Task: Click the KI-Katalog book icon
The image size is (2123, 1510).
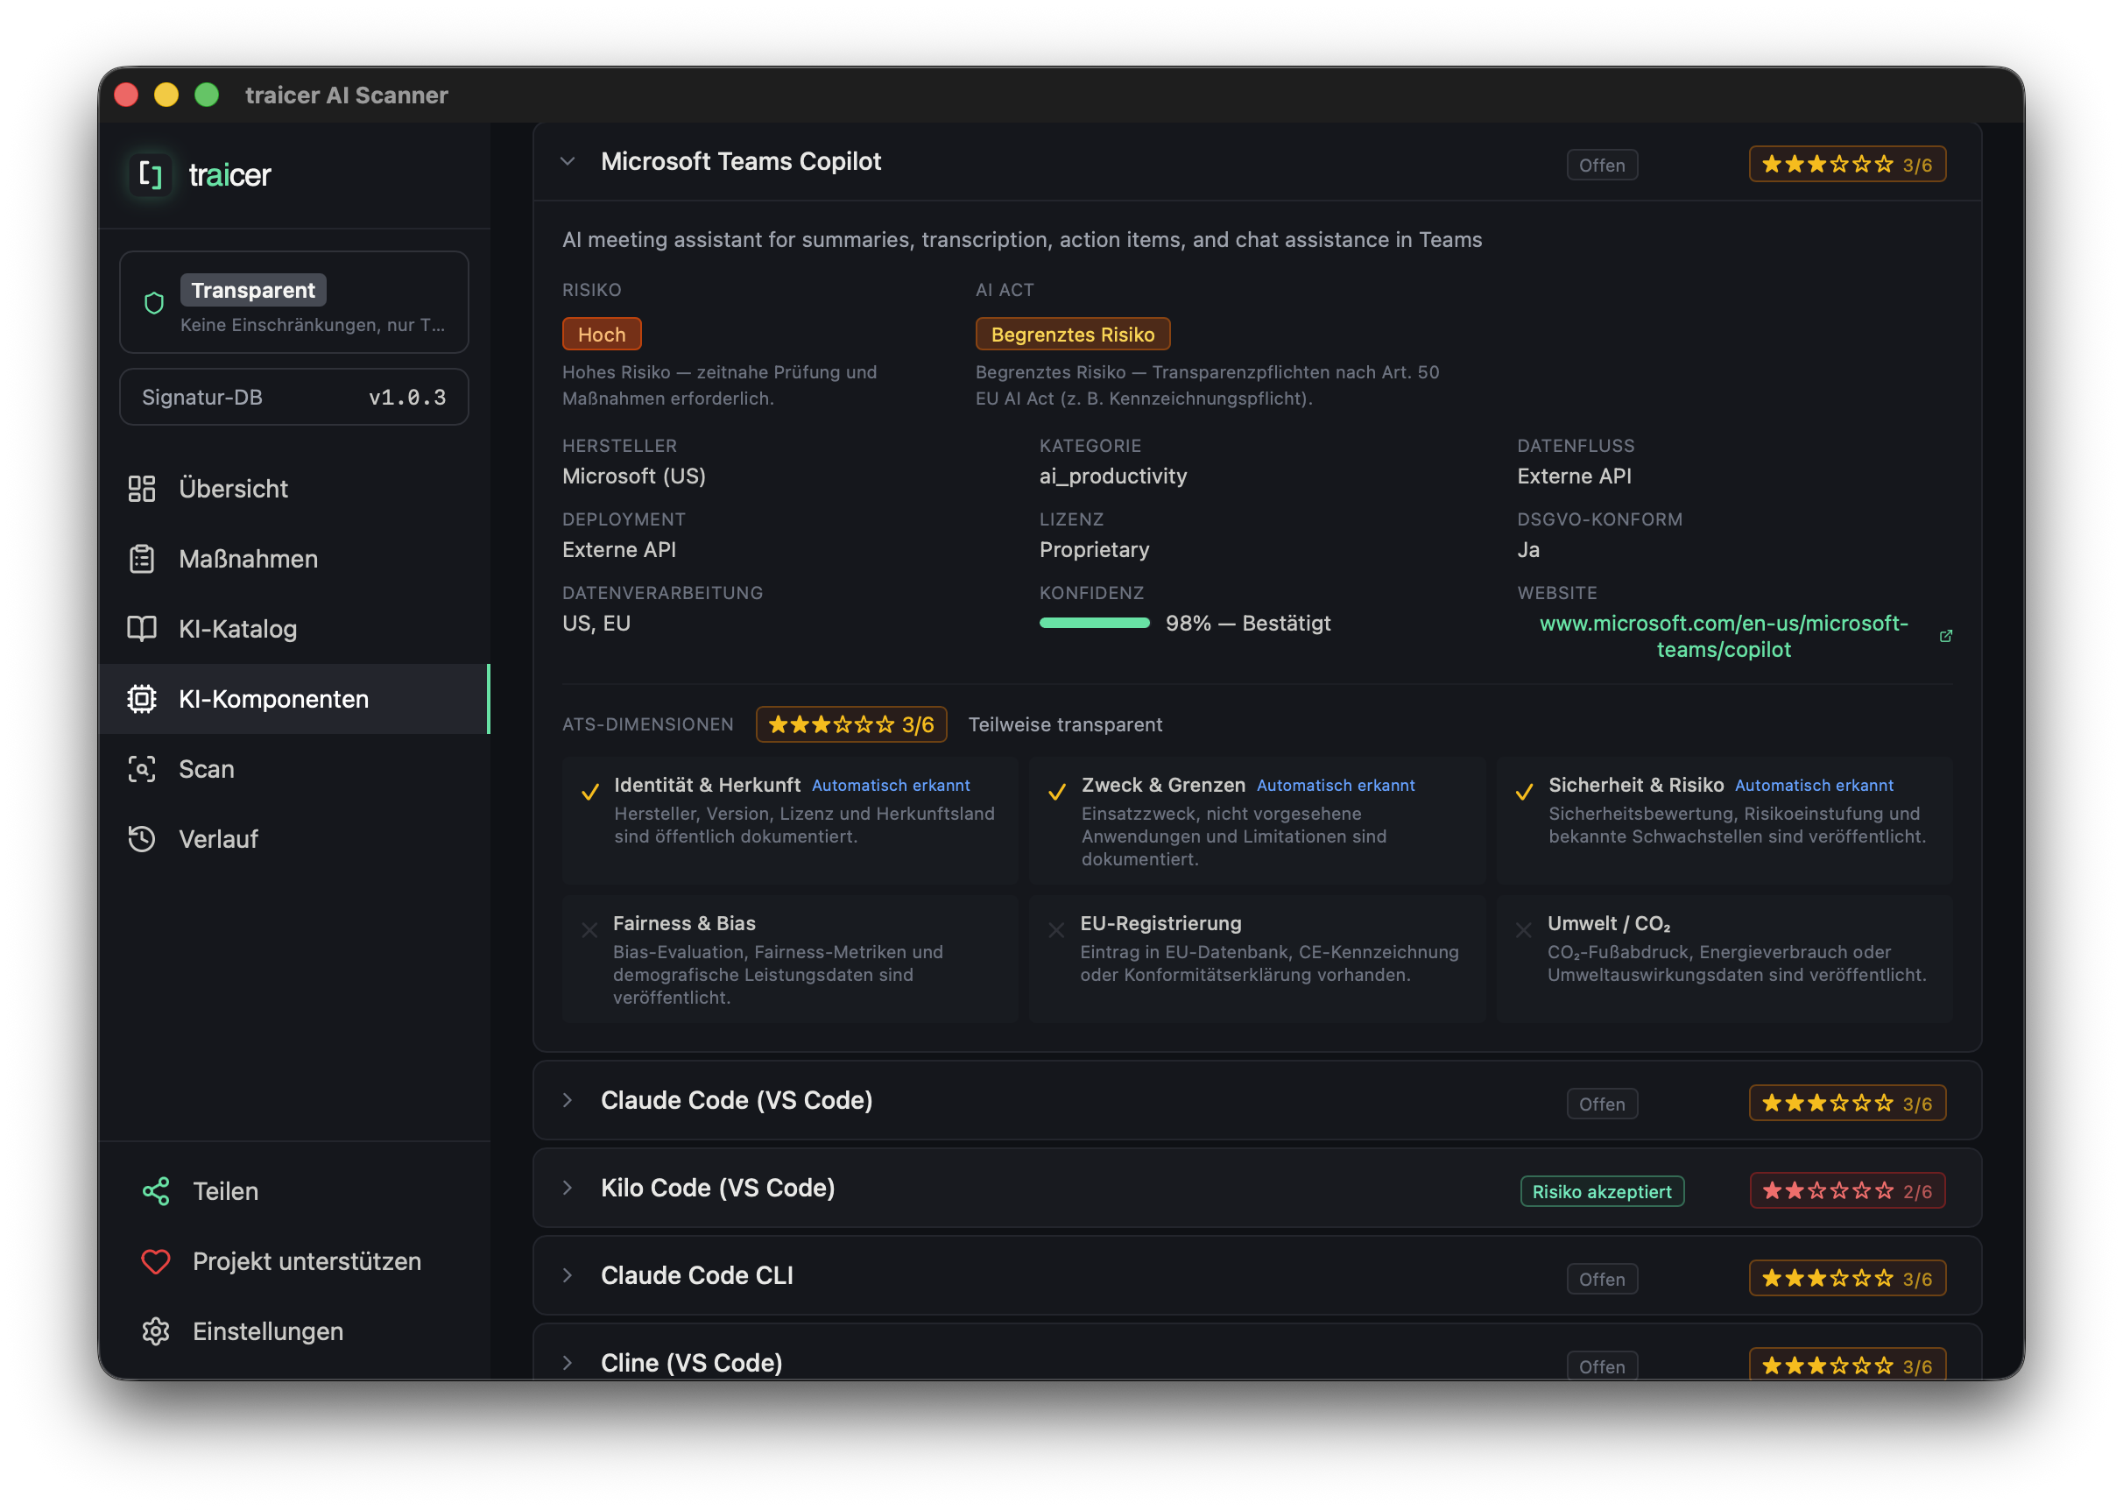Action: click(141, 629)
